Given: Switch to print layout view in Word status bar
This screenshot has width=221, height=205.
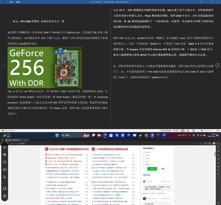Looking at the screenshot, I should point(188,131).
